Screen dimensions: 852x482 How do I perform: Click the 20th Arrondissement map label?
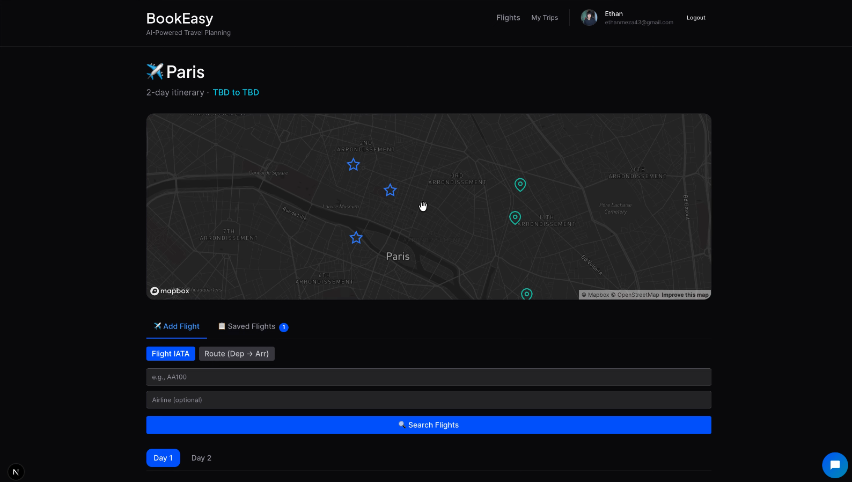[x=637, y=173]
